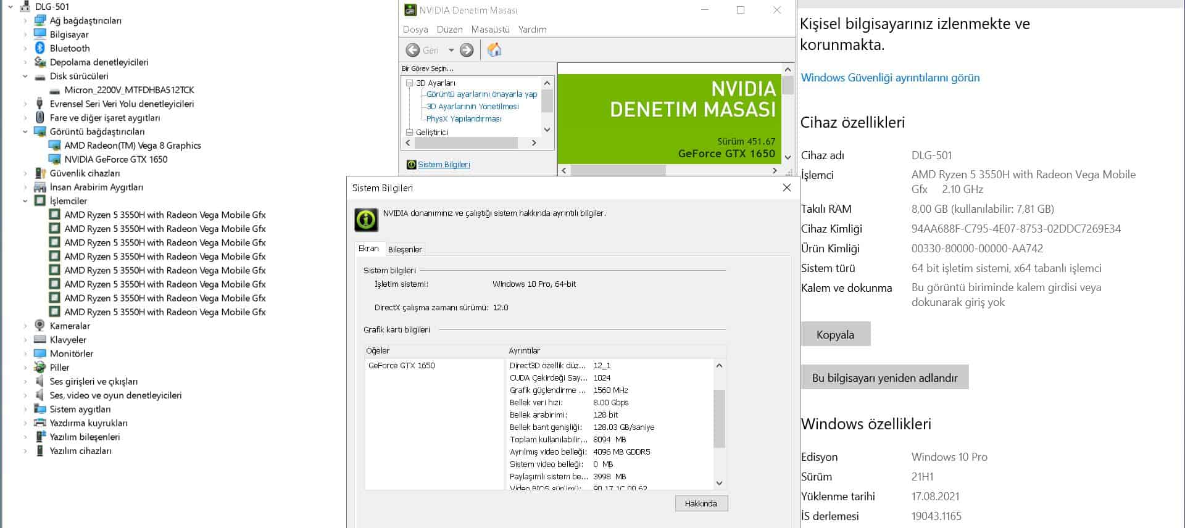Click the Ses girişleri ve çıkışları speaker icon
This screenshot has height=528, width=1185.
[x=40, y=381]
